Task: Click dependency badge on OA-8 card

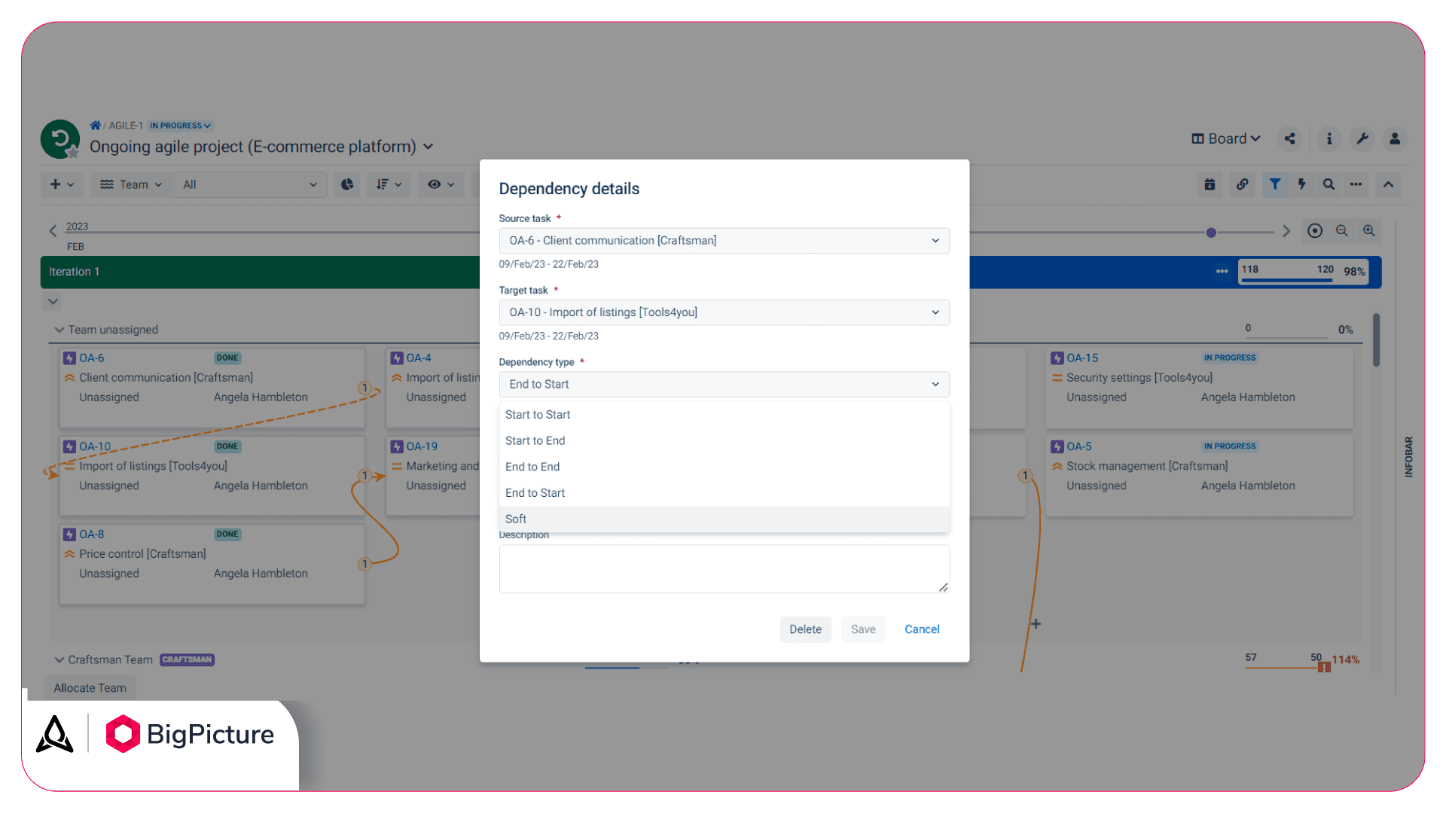Action: (x=365, y=565)
